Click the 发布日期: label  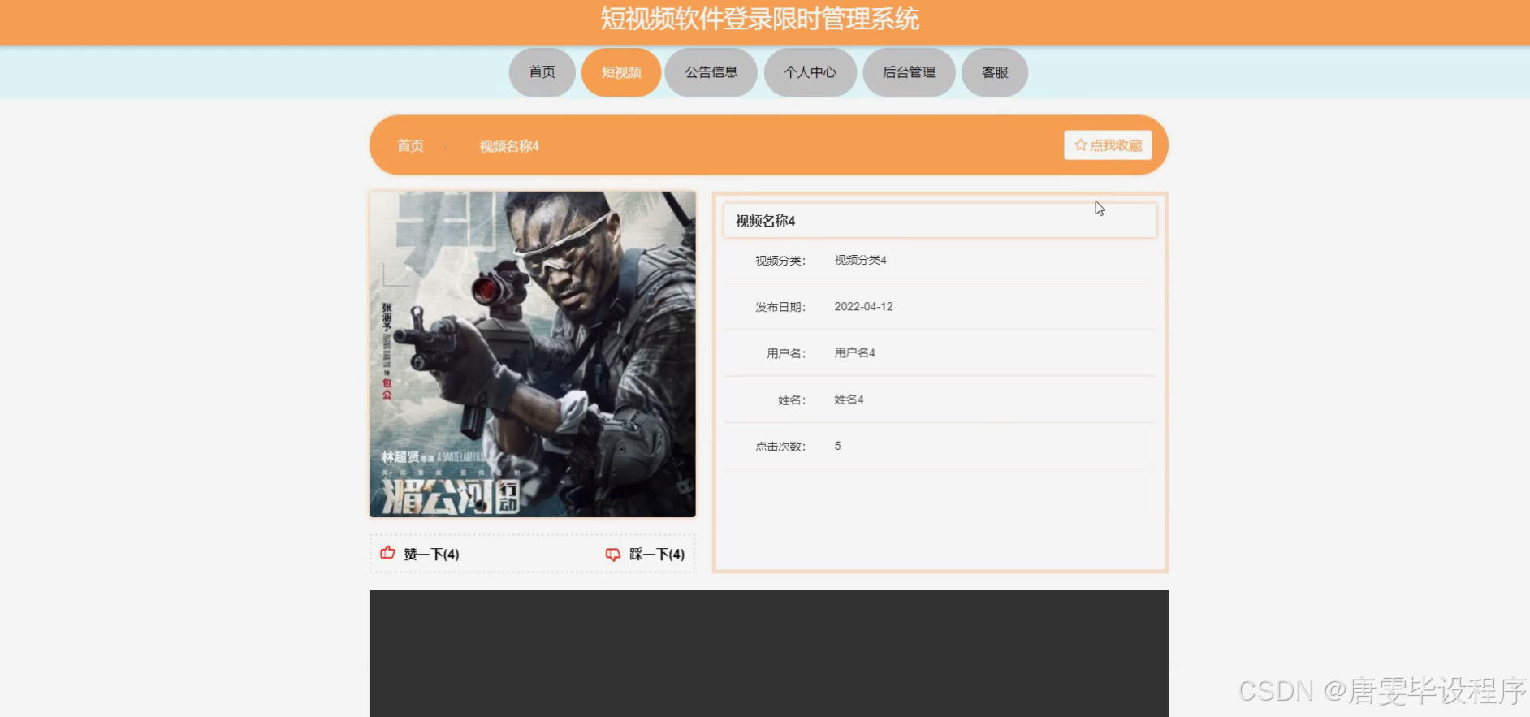point(780,307)
